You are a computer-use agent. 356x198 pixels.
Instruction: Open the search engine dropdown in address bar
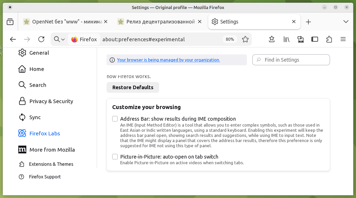pos(59,39)
